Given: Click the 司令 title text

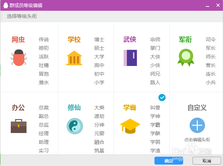Looking at the screenshot, I should pyautogui.click(x=211, y=39).
